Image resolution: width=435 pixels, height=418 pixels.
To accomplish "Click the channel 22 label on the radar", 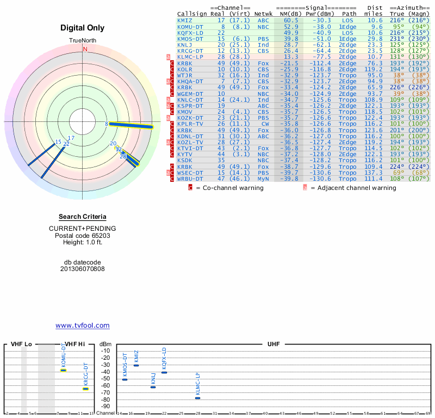I will pyautogui.click(x=66, y=144).
